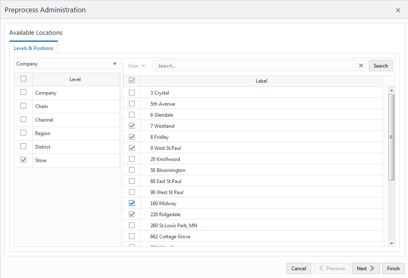
Task: Toggle the select-all checkbox in the Level header
Action: 23,79
